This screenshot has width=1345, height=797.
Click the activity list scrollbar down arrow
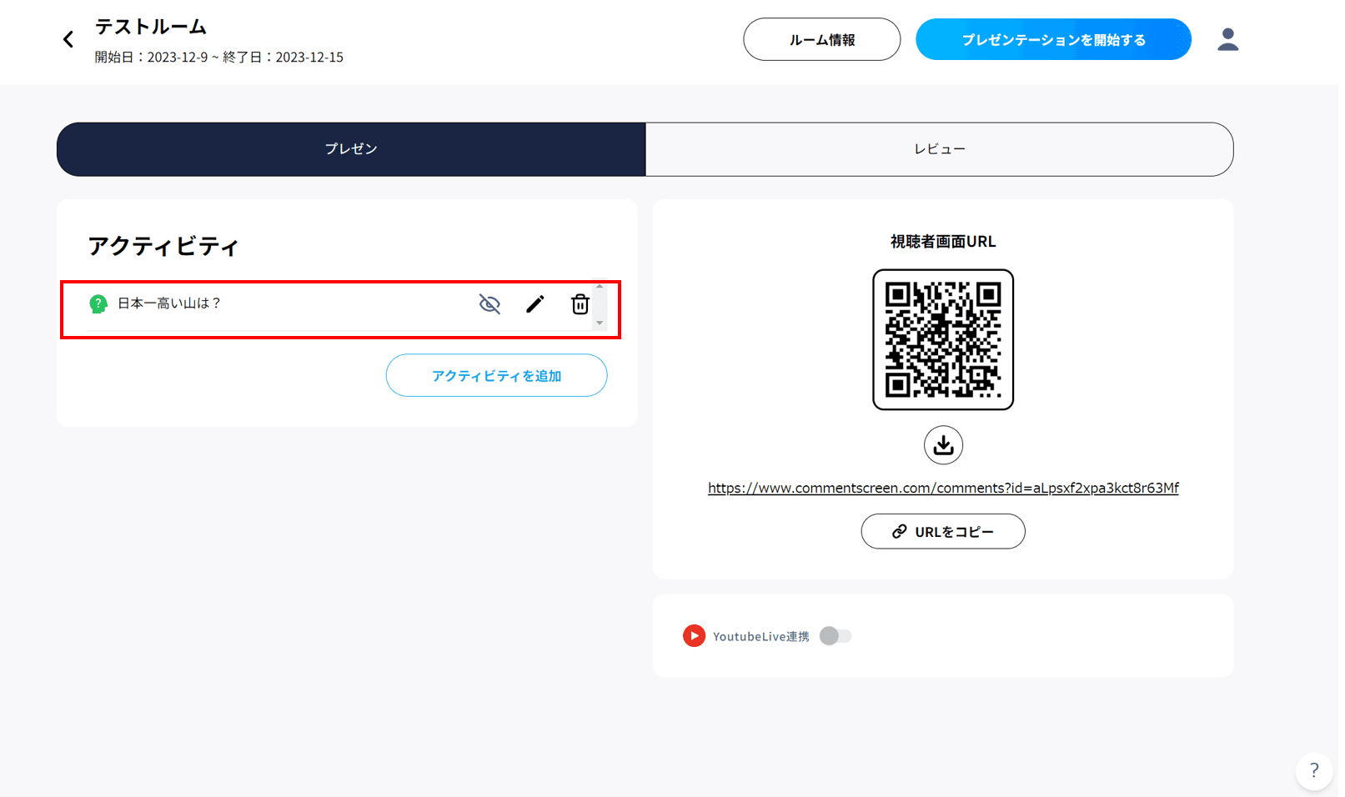tap(600, 323)
